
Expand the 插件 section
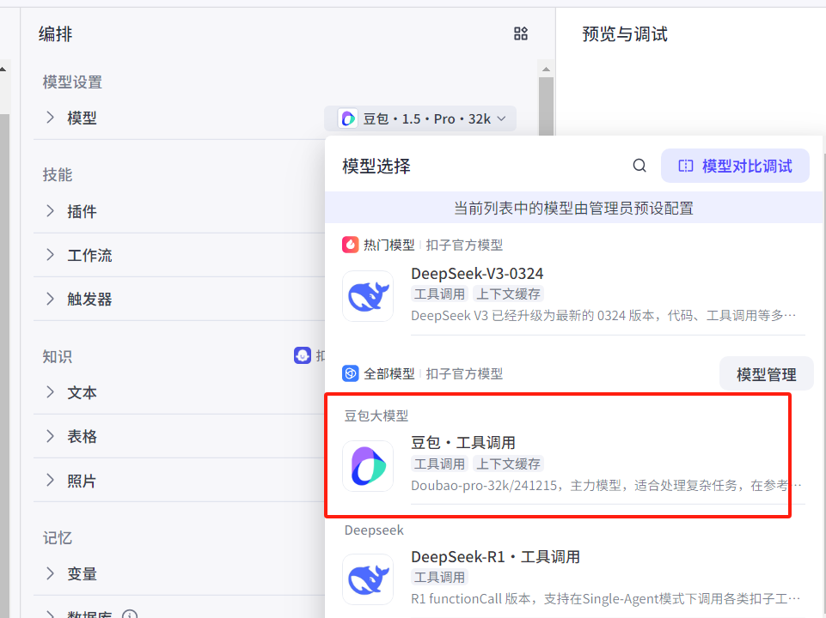click(50, 211)
